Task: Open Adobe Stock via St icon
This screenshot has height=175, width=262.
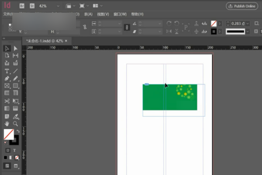Action: click(31, 6)
